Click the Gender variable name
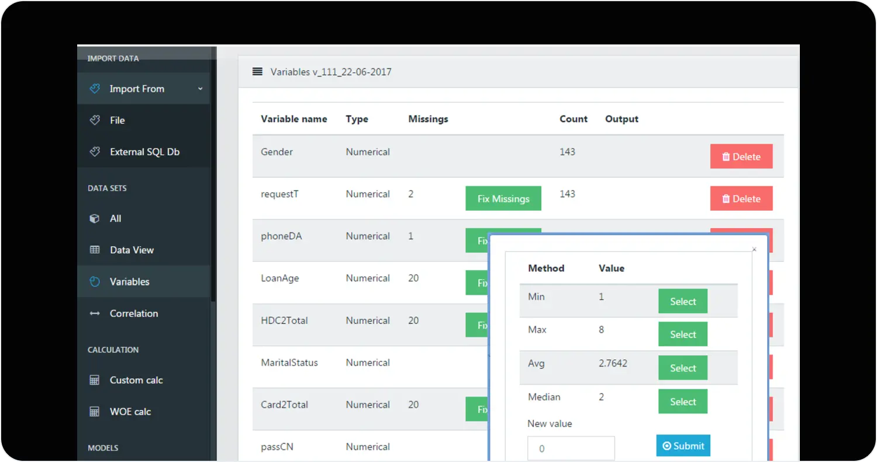 pyautogui.click(x=277, y=151)
